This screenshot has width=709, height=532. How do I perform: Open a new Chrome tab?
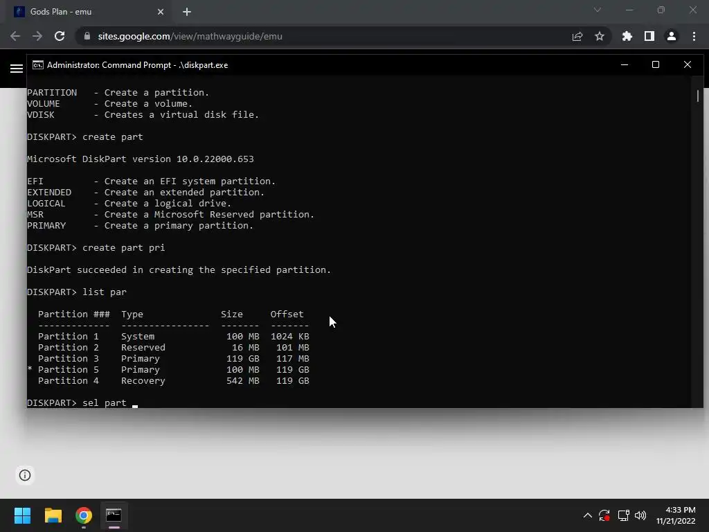pyautogui.click(x=187, y=12)
